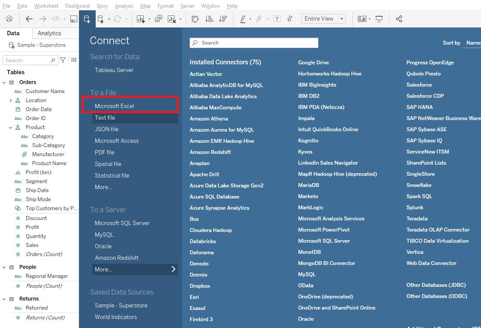Screen dimensions: 481x328
Task: Click the Sort Ascending icon
Action: point(209,19)
